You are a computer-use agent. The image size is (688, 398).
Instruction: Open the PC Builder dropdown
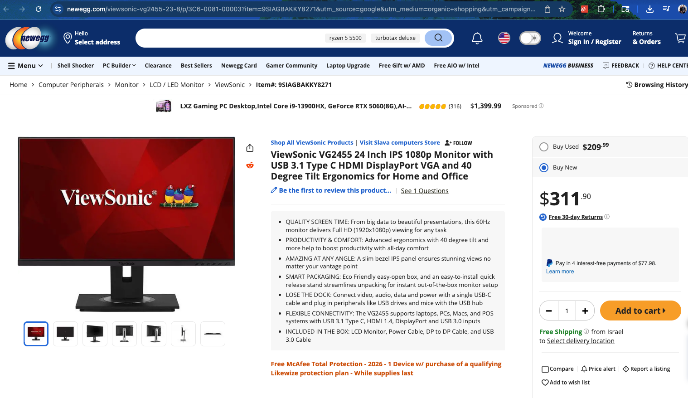click(119, 66)
